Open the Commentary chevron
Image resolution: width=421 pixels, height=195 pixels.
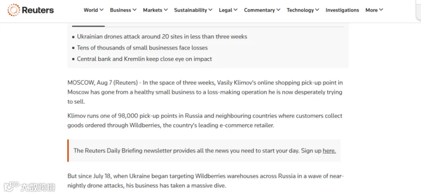point(278,10)
